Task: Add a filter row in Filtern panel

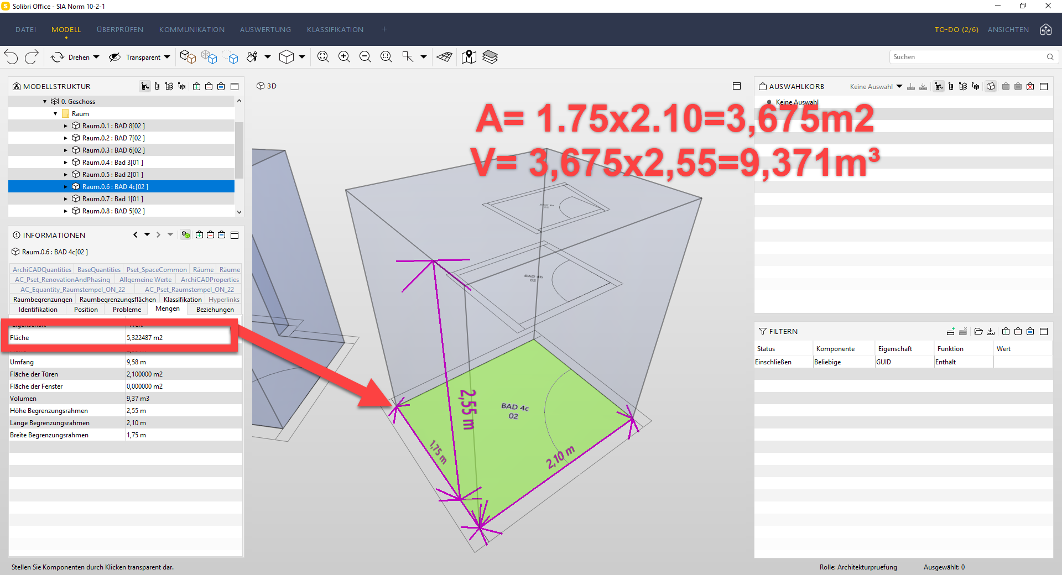Action: (x=951, y=331)
